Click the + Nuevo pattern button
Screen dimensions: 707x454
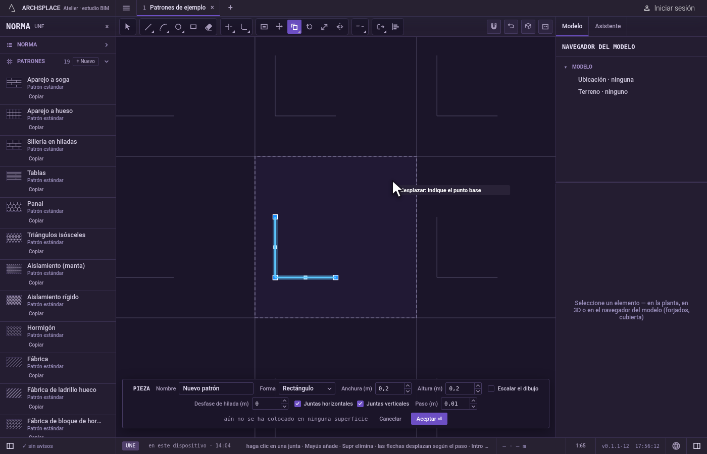pyautogui.click(x=86, y=62)
